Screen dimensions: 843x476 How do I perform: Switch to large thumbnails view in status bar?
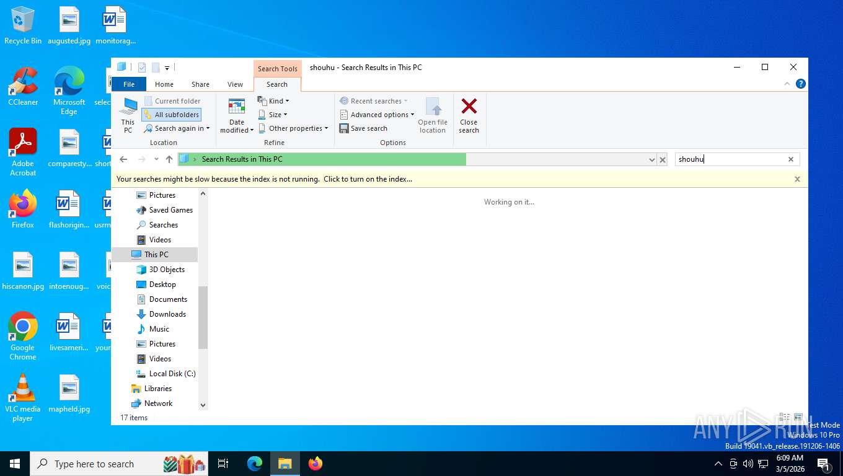click(x=798, y=418)
